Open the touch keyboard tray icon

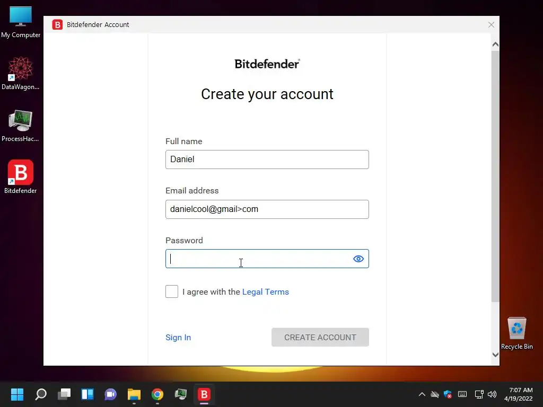pos(462,394)
